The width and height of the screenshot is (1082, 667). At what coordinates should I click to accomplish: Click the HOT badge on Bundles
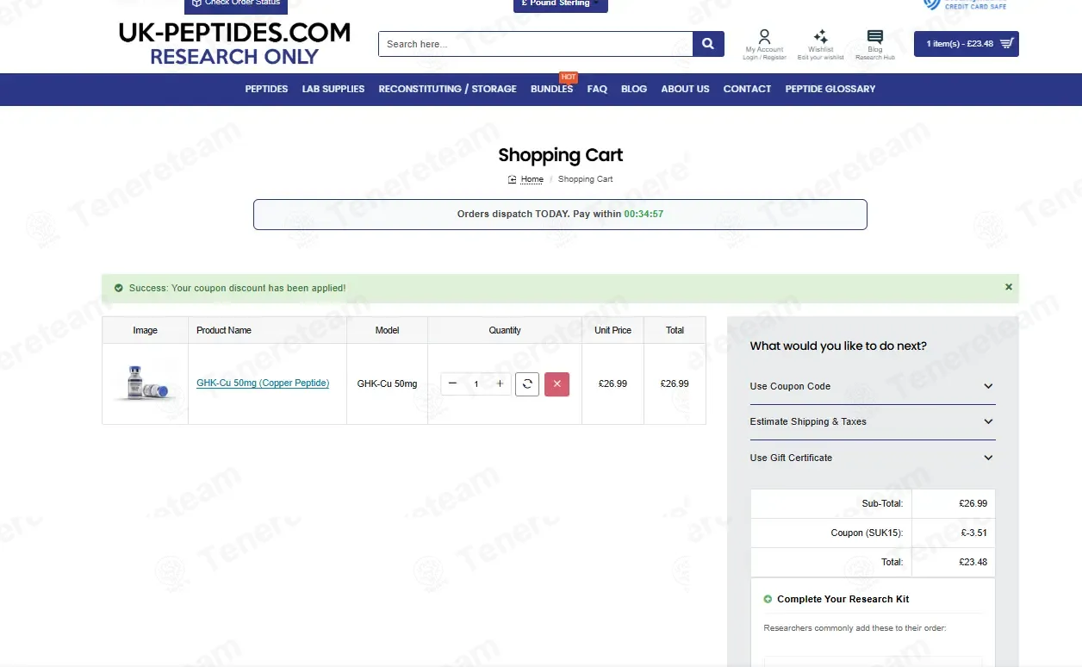click(x=568, y=78)
